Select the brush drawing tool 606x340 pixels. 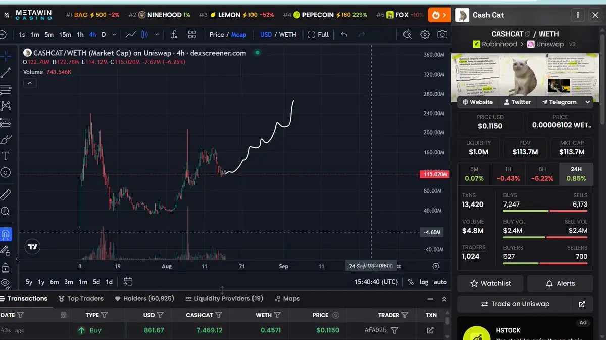6,139
